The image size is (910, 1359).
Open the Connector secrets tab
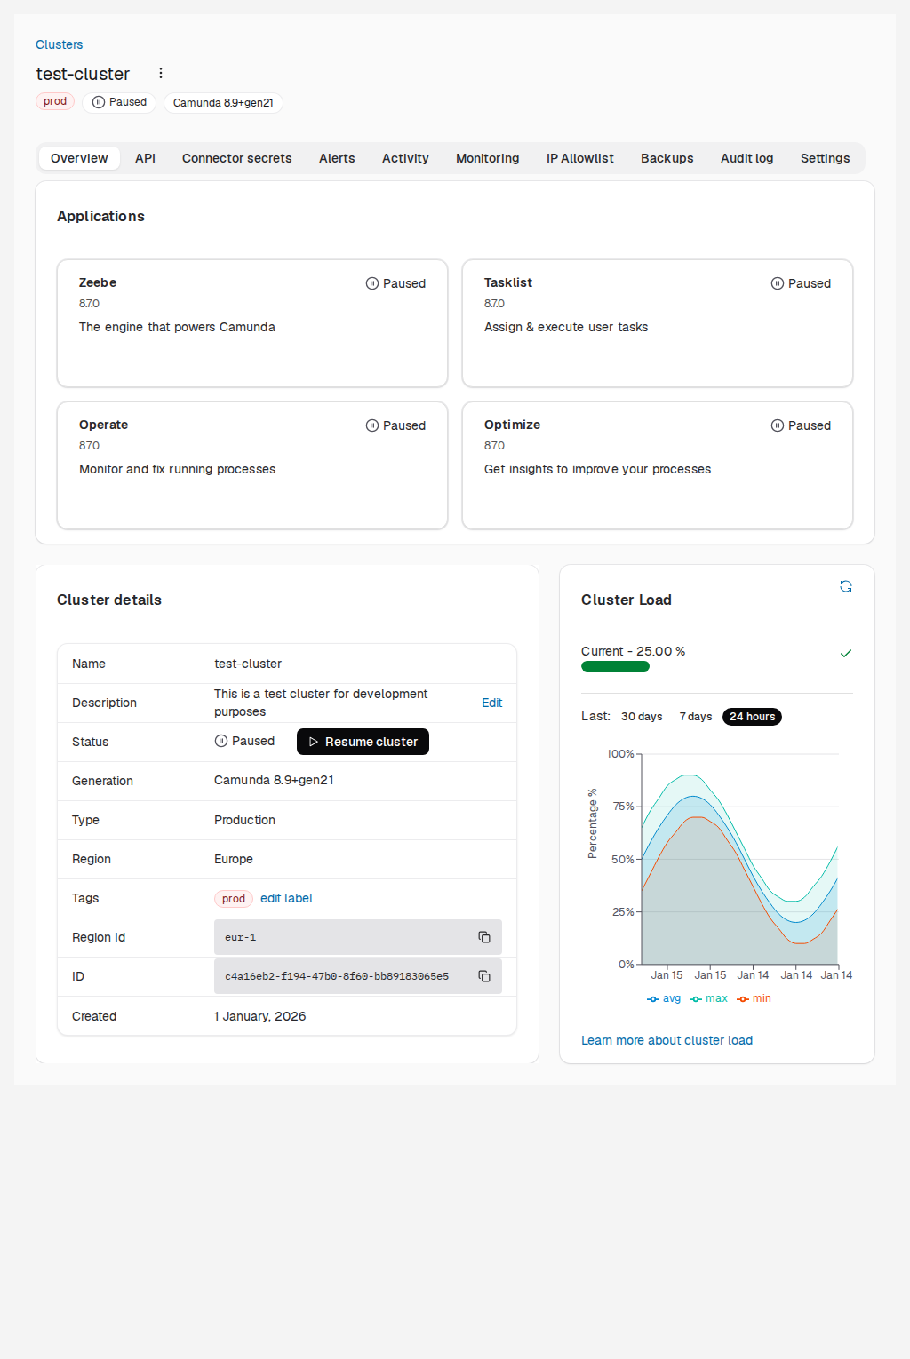pyautogui.click(x=237, y=158)
